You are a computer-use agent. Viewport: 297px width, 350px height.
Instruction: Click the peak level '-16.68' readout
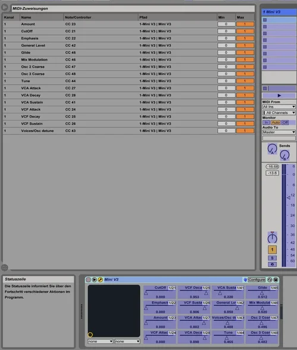pyautogui.click(x=272, y=166)
